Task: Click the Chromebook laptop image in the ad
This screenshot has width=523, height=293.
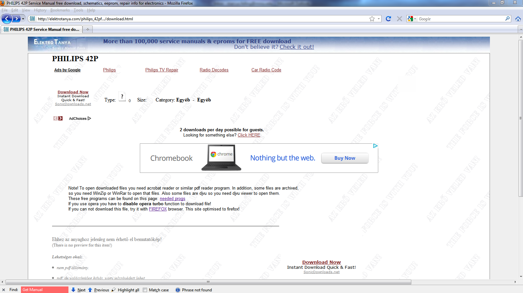Action: (221, 158)
